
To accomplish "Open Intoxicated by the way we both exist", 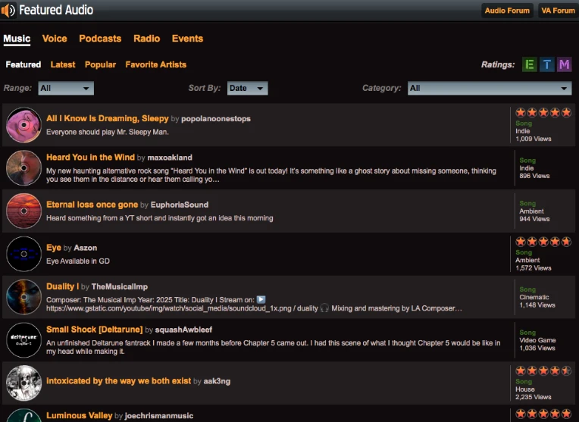I will [x=118, y=381].
